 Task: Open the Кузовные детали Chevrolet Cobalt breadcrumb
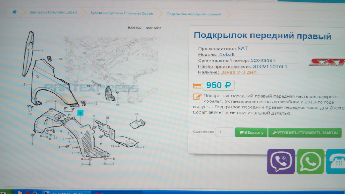pos(122,13)
